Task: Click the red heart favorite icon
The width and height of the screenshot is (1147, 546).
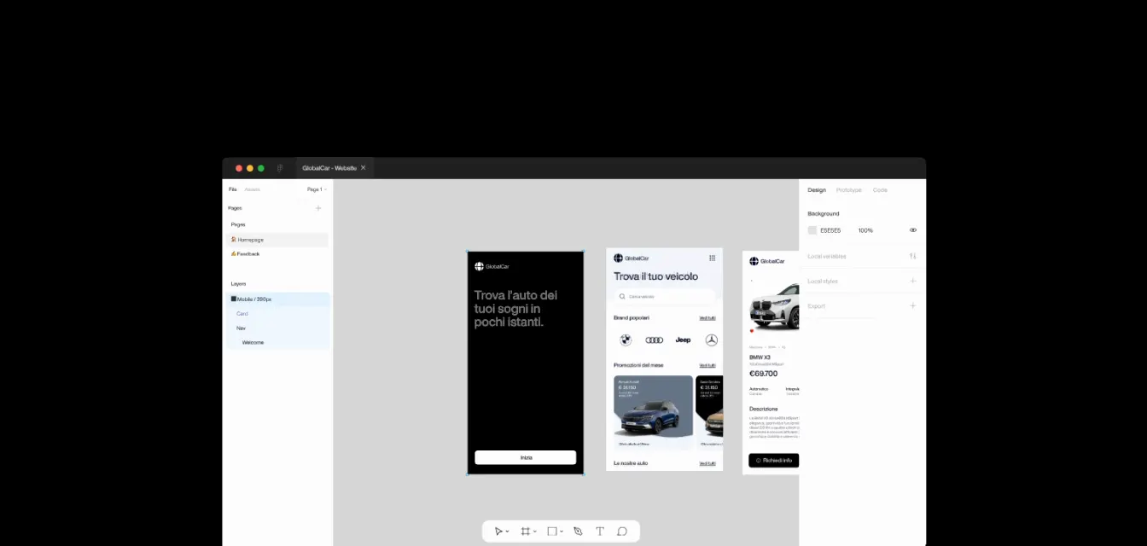Action: point(752,331)
